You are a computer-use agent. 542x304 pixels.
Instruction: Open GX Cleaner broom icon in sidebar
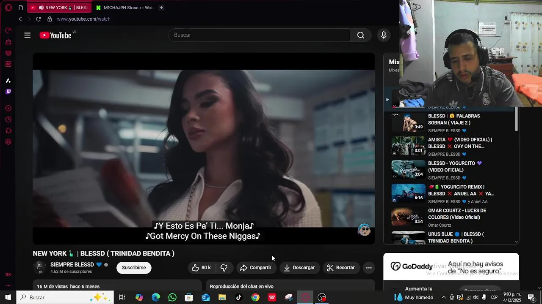click(x=8, y=42)
